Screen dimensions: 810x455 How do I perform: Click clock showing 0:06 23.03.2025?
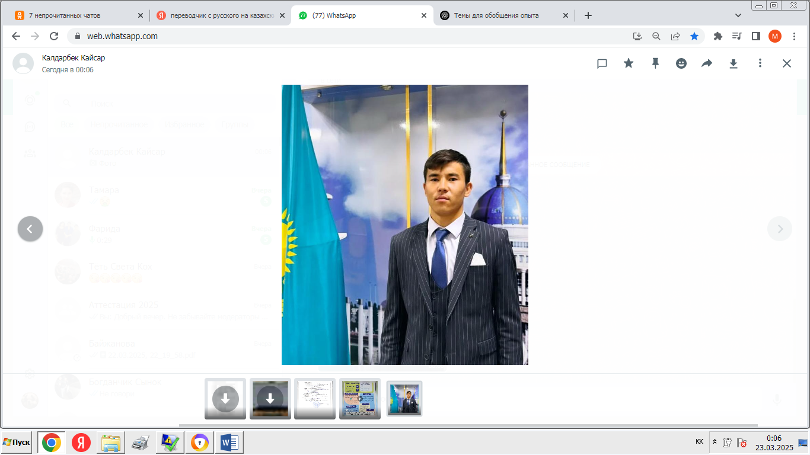(774, 443)
